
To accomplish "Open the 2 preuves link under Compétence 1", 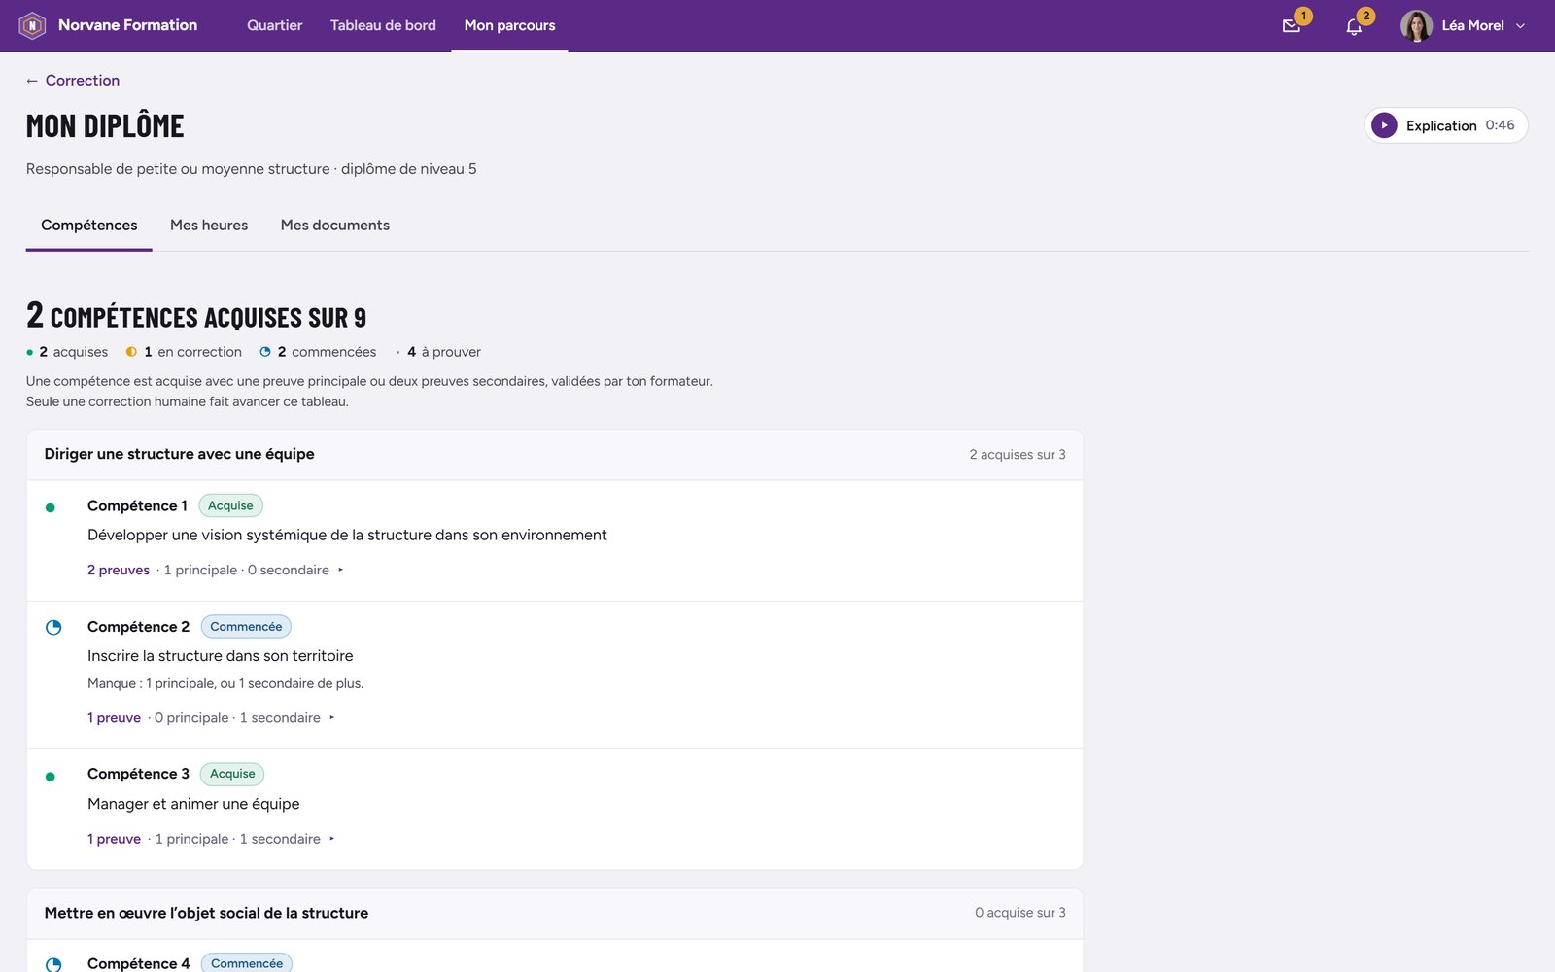I will 119,570.
